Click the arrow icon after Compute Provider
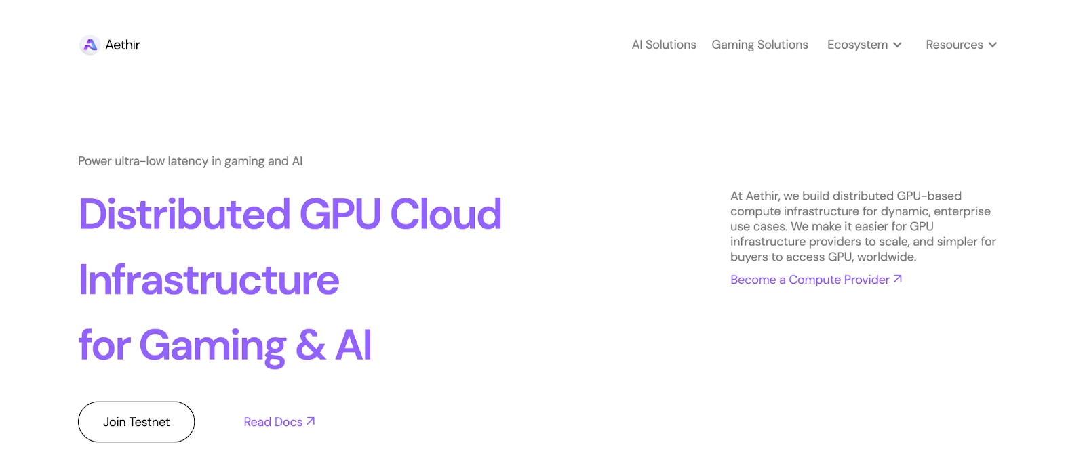 pos(898,279)
